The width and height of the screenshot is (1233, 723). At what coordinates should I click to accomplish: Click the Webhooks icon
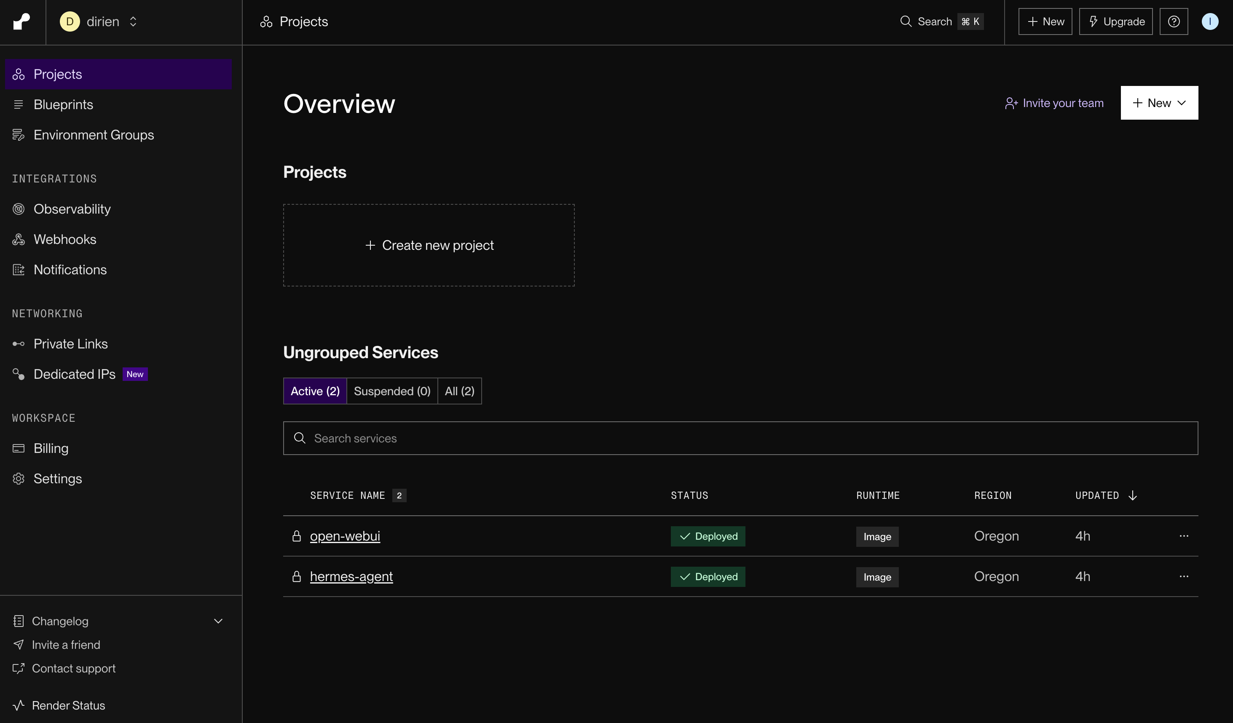18,240
